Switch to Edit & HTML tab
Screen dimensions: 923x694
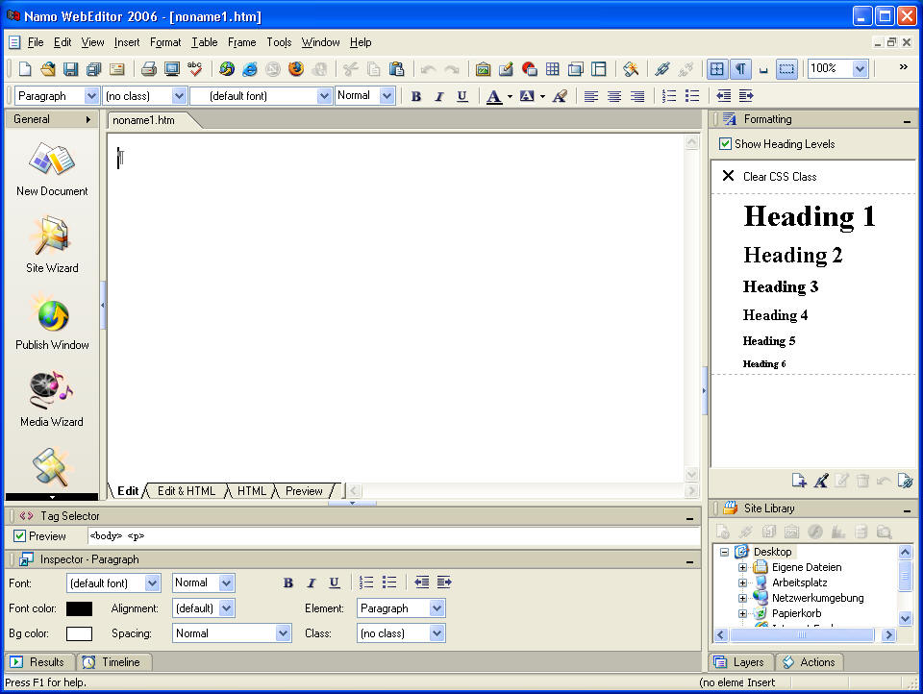(186, 491)
